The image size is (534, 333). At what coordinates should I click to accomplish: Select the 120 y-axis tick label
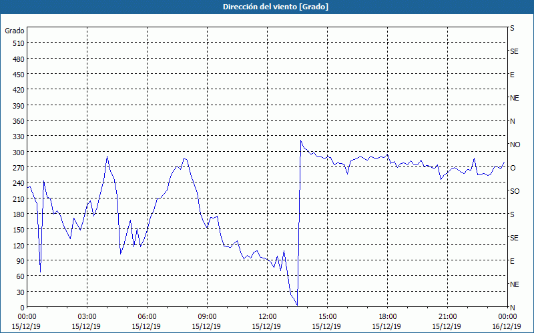[19, 245]
